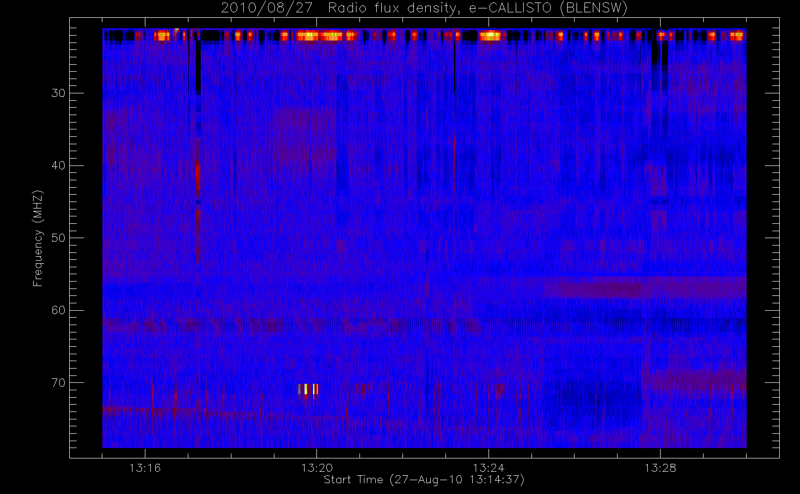
Task: Click the plot title '2010/08/27 Radio flux density'
Action: coord(424,8)
